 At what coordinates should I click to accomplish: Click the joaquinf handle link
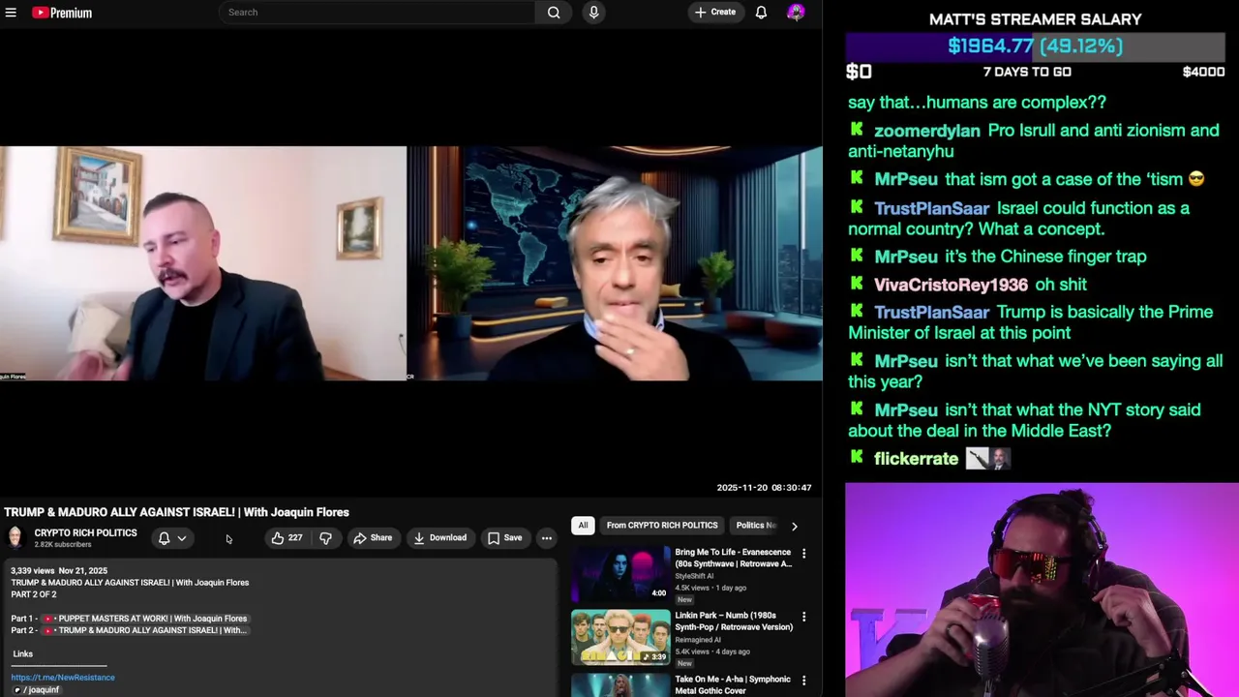click(36, 690)
